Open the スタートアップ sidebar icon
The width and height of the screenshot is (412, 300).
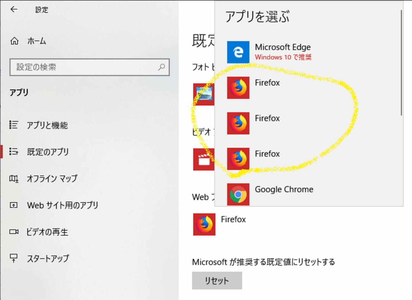point(14,258)
